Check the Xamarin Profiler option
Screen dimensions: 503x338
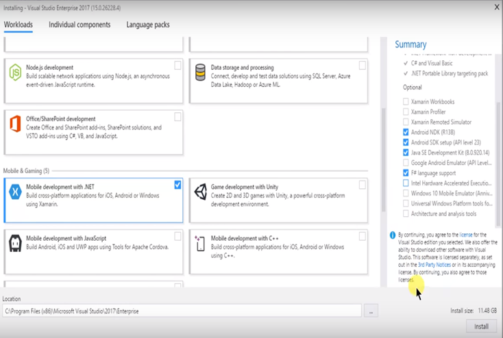[x=406, y=112]
